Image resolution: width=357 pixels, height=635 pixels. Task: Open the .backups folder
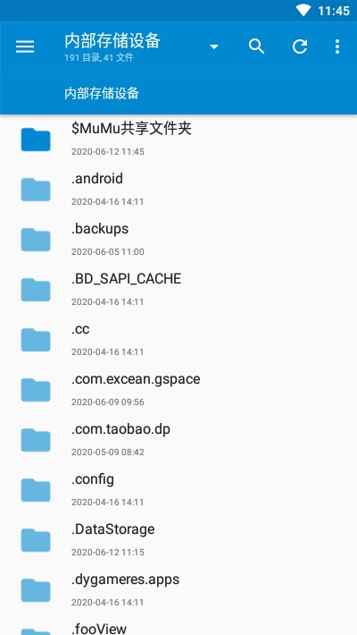pyautogui.click(x=178, y=240)
